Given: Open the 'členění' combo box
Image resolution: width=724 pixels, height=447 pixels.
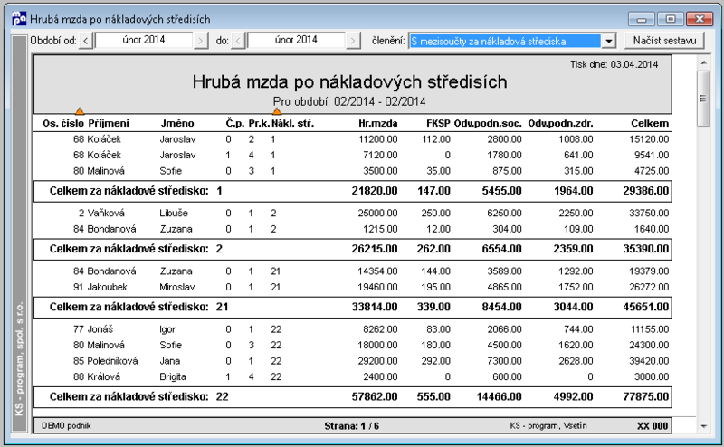Looking at the screenshot, I should (x=512, y=41).
